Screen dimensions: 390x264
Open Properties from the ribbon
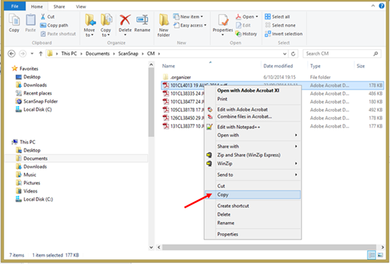(223, 24)
